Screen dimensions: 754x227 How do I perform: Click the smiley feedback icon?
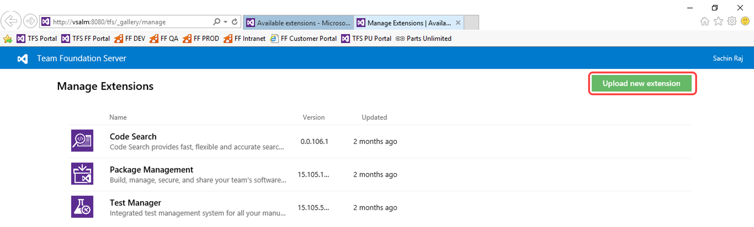click(x=745, y=21)
